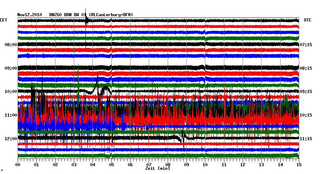
Task: Click the 00 minute tick label
Action: coord(18,164)
